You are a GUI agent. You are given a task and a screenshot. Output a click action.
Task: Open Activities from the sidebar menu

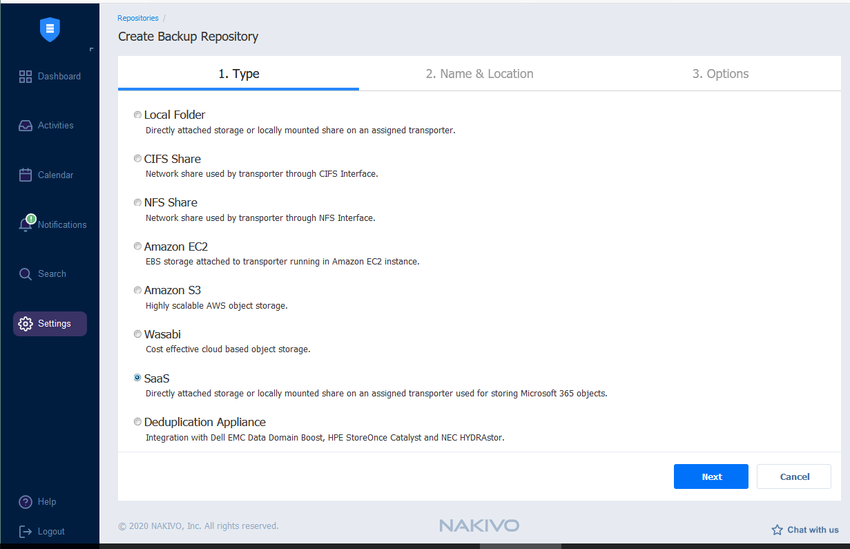click(56, 126)
